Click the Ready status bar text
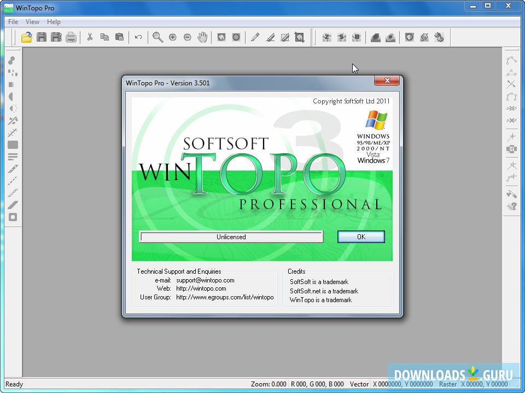 pos(14,384)
